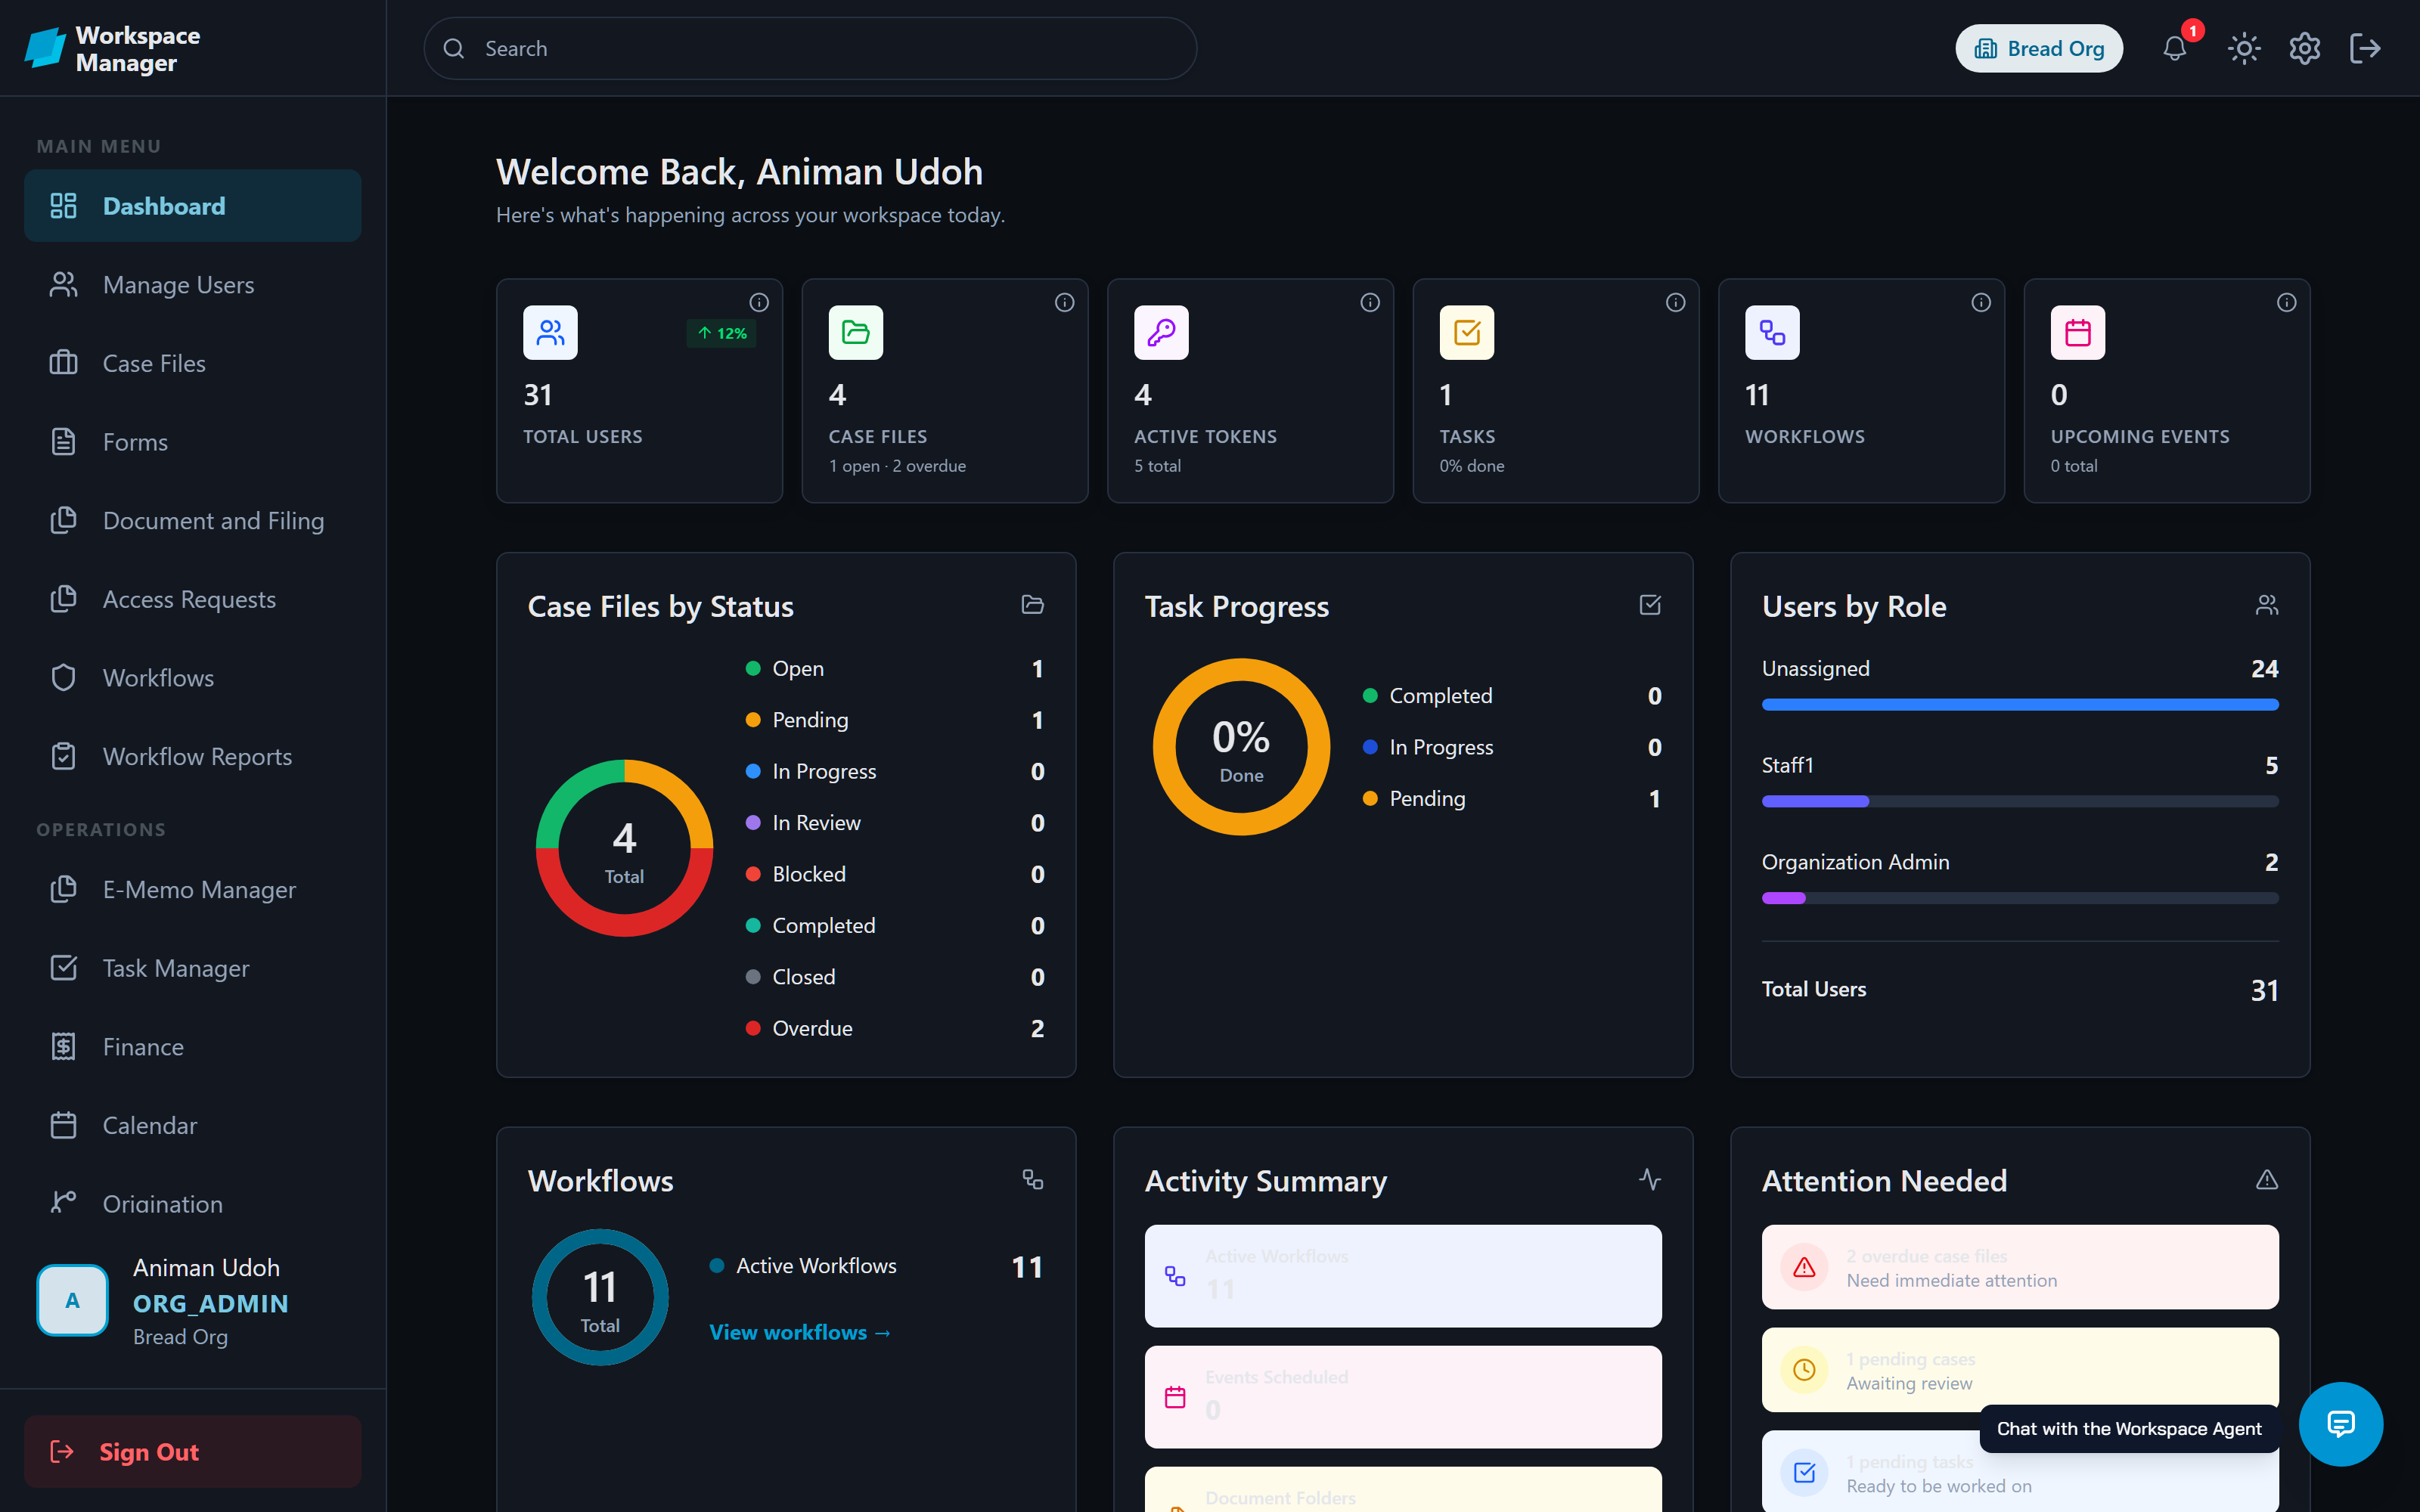Open the overdue case files alert card

pyautogui.click(x=2020, y=1267)
